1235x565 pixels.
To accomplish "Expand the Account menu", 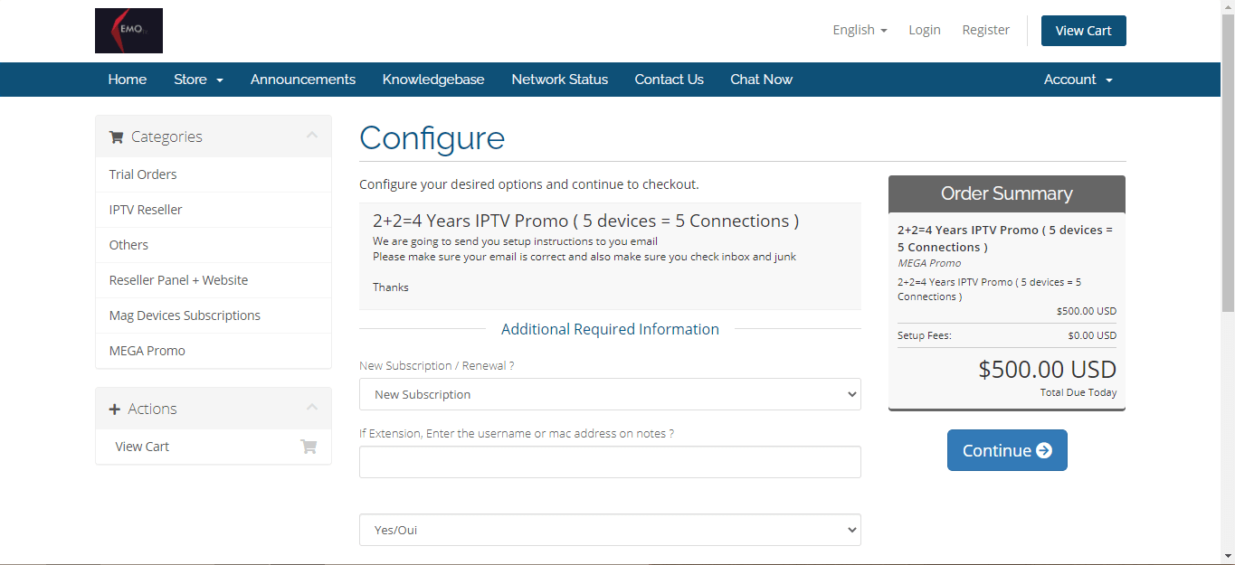I will tap(1078, 80).
